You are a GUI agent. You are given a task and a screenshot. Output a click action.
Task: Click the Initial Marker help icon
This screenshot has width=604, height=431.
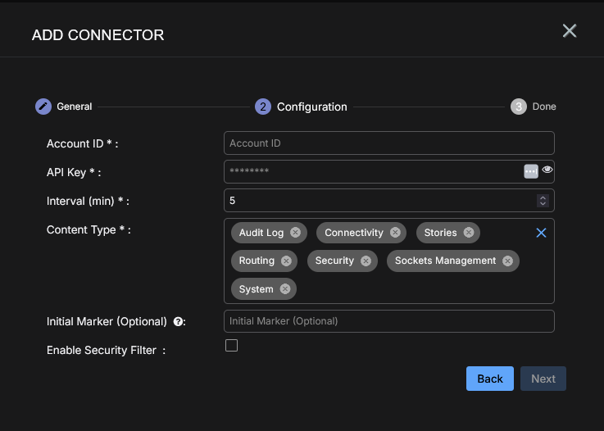click(178, 322)
